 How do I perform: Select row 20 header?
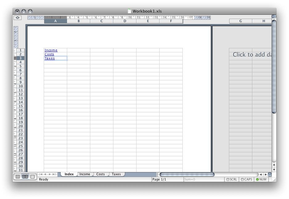pos(20,126)
